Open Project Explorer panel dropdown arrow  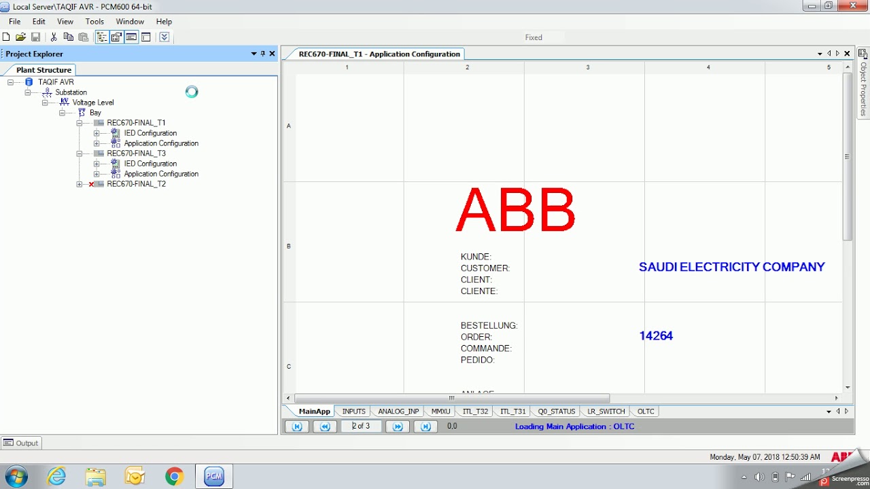[254, 54]
